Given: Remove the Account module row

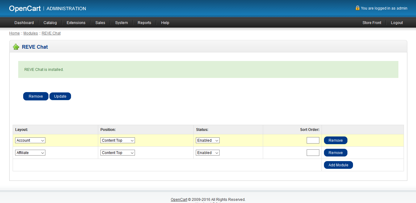Looking at the screenshot, I should tap(336, 140).
